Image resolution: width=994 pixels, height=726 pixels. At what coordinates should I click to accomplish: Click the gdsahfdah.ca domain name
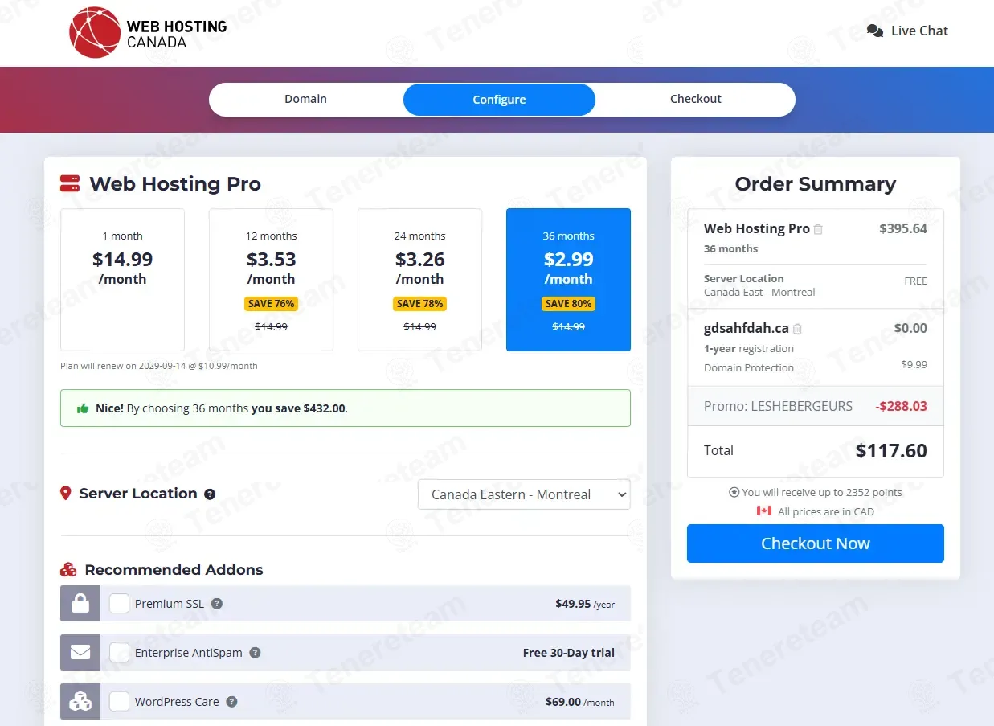[x=747, y=328]
